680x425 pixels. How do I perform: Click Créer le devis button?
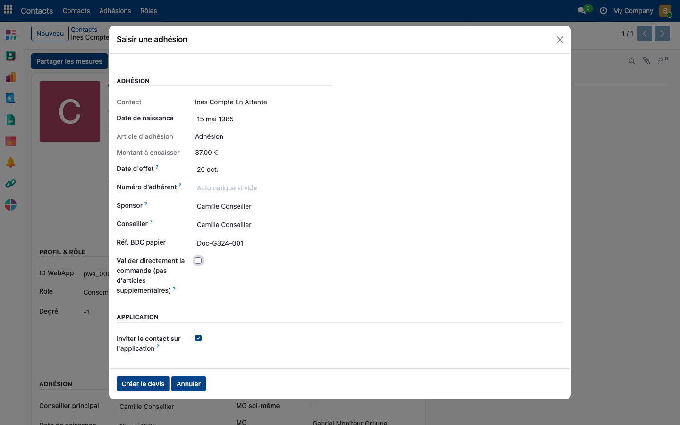[143, 384]
